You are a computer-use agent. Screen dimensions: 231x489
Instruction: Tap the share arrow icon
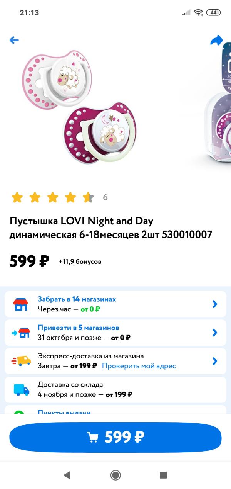(x=217, y=40)
